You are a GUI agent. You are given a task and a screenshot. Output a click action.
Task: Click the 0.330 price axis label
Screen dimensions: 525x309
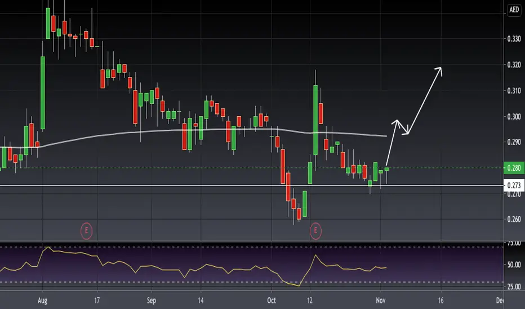pos(514,39)
